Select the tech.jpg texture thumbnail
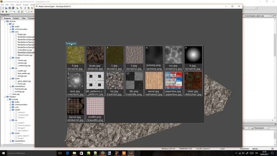The image size is (277, 156). click(x=76, y=81)
